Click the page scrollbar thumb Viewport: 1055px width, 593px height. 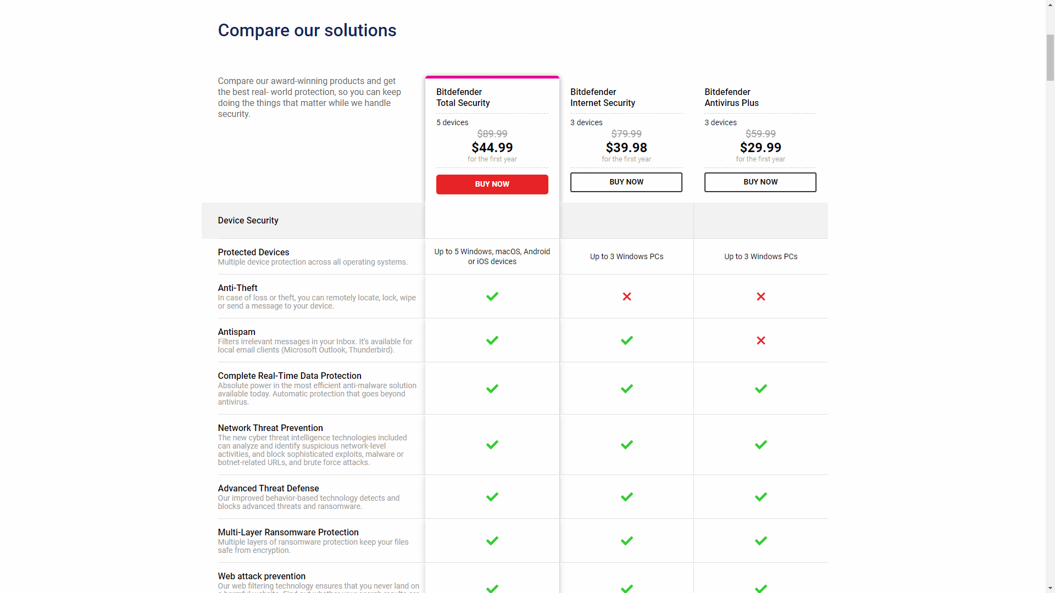[1050, 58]
